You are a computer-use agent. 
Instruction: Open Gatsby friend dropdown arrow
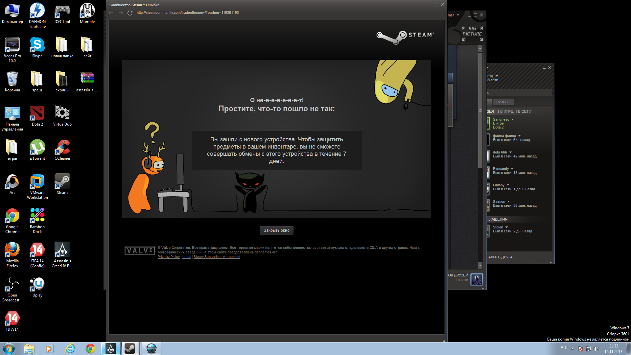coord(508,185)
